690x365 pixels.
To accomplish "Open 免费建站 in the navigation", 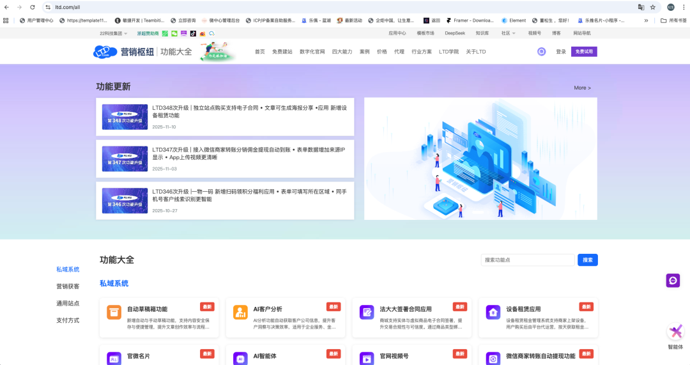I will pos(282,52).
